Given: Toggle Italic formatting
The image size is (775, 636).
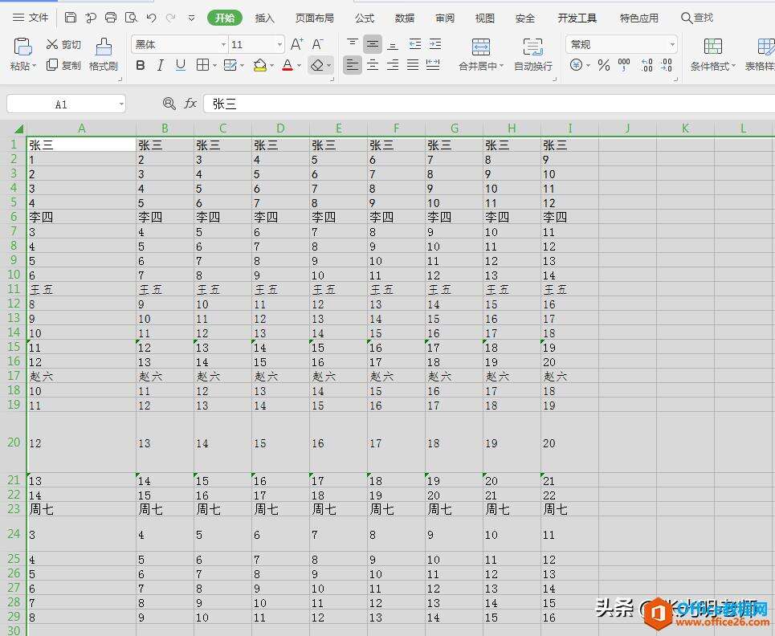Looking at the screenshot, I should click(161, 66).
